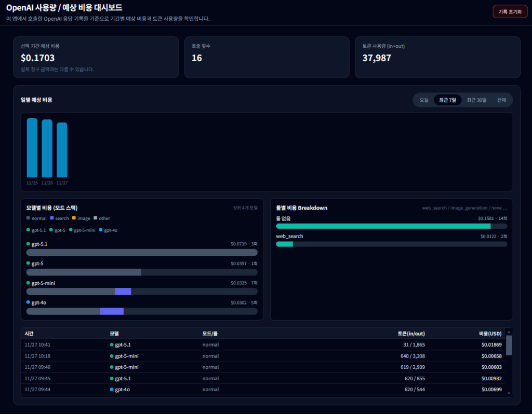Click the gpt-5-mini legend dot
The width and height of the screenshot is (532, 414).
click(x=71, y=230)
